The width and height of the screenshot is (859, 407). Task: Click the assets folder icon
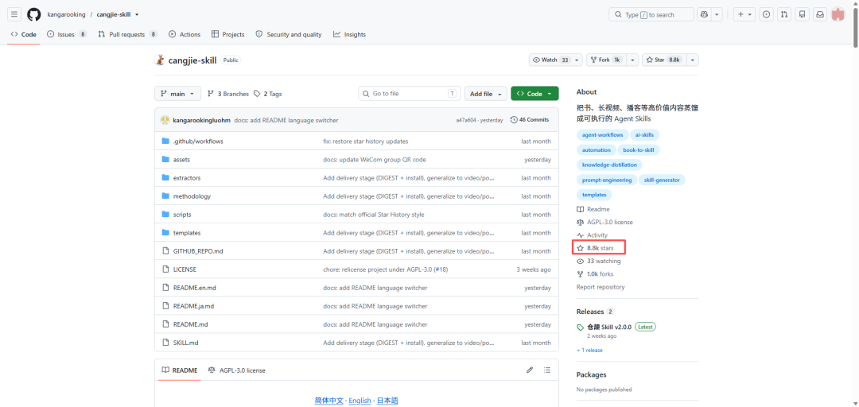(166, 160)
